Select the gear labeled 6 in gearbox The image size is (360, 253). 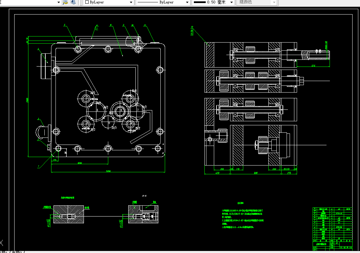(x=121, y=110)
